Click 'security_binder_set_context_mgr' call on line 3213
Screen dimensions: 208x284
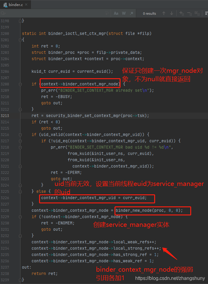click(83, 116)
